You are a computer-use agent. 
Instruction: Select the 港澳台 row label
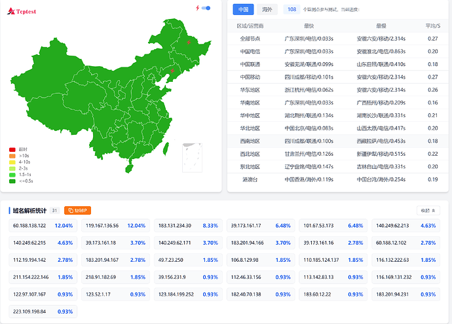(x=250, y=180)
